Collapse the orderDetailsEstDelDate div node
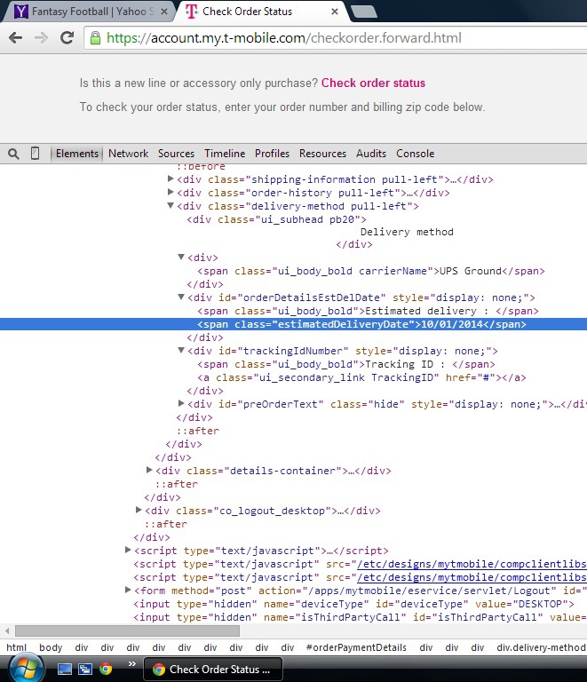 click(x=181, y=297)
